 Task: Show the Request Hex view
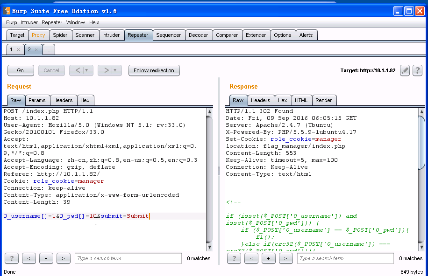[x=85, y=100]
